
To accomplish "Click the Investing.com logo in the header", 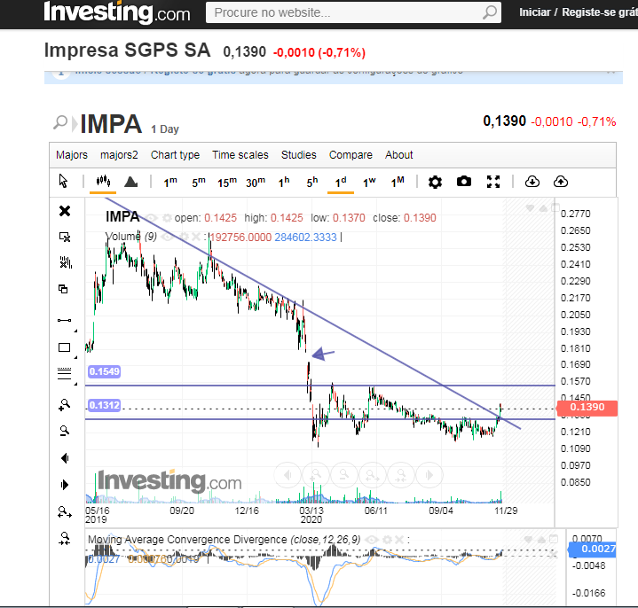I will coord(117,12).
